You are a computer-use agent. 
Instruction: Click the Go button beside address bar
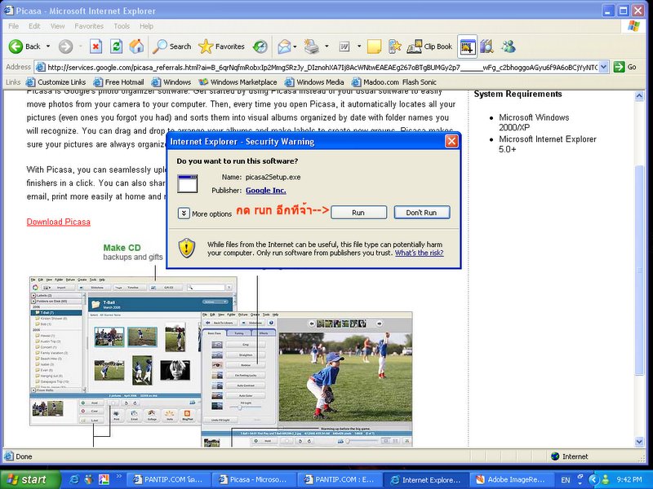tap(625, 67)
